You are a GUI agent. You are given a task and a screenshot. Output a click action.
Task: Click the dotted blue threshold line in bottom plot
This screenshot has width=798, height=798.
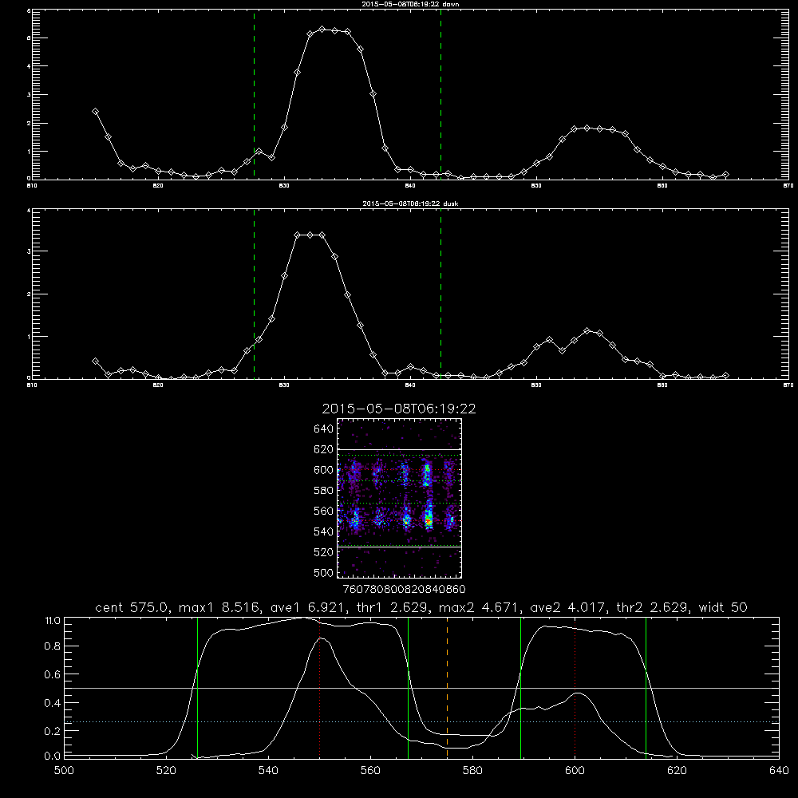coord(422,721)
